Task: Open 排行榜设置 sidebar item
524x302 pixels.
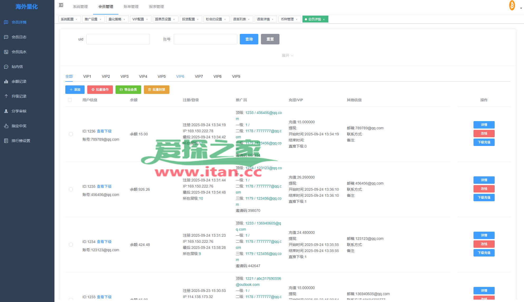Action: 21,141
